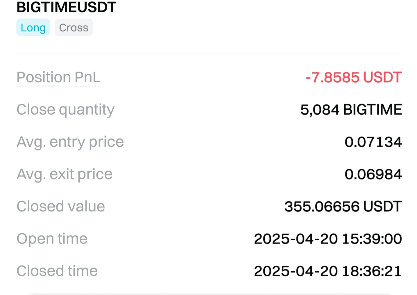Click the exit price 0.06984
Viewport: 417px width, 295px height.
coord(373,174)
